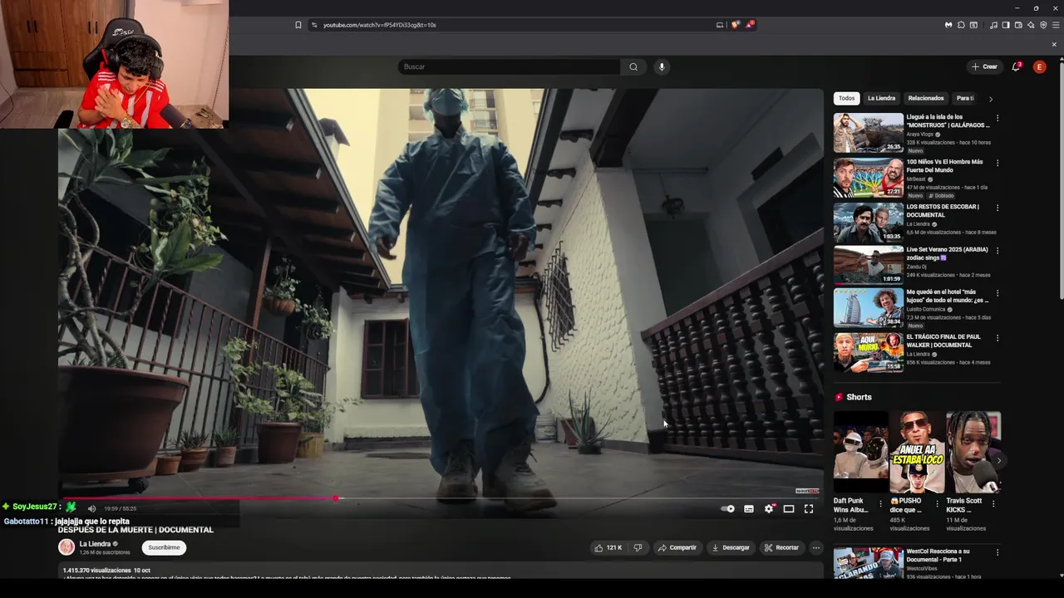Click the Buscar search field
The height and width of the screenshot is (598, 1064).
pyautogui.click(x=509, y=66)
